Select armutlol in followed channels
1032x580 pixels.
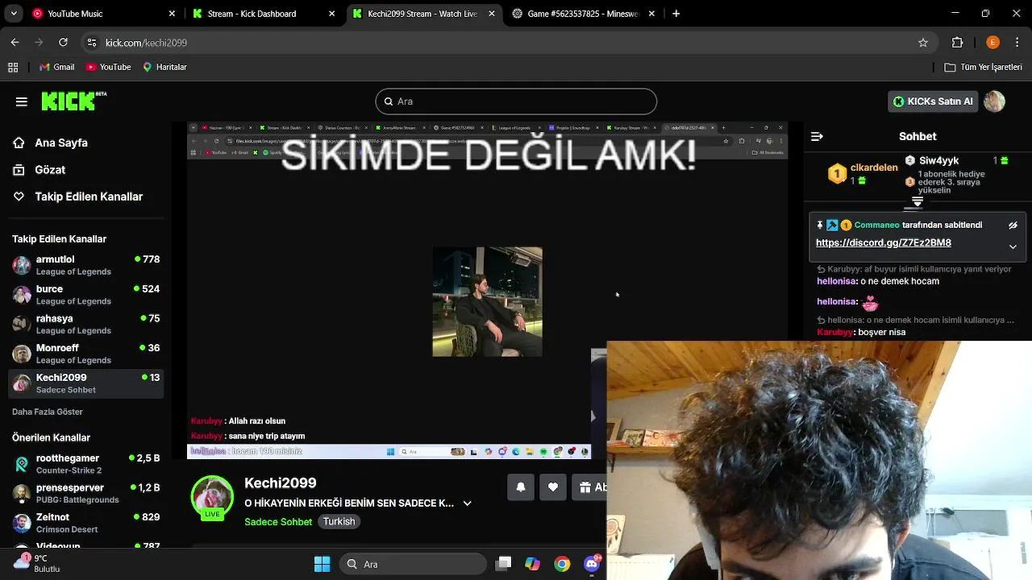pos(86,265)
